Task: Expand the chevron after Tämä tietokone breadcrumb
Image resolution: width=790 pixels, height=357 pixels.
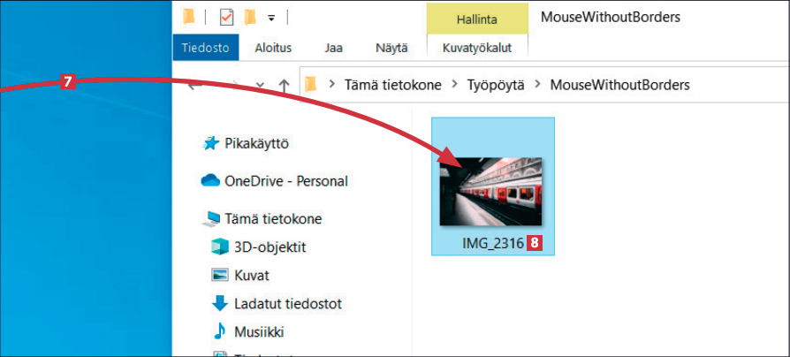Action: click(455, 85)
